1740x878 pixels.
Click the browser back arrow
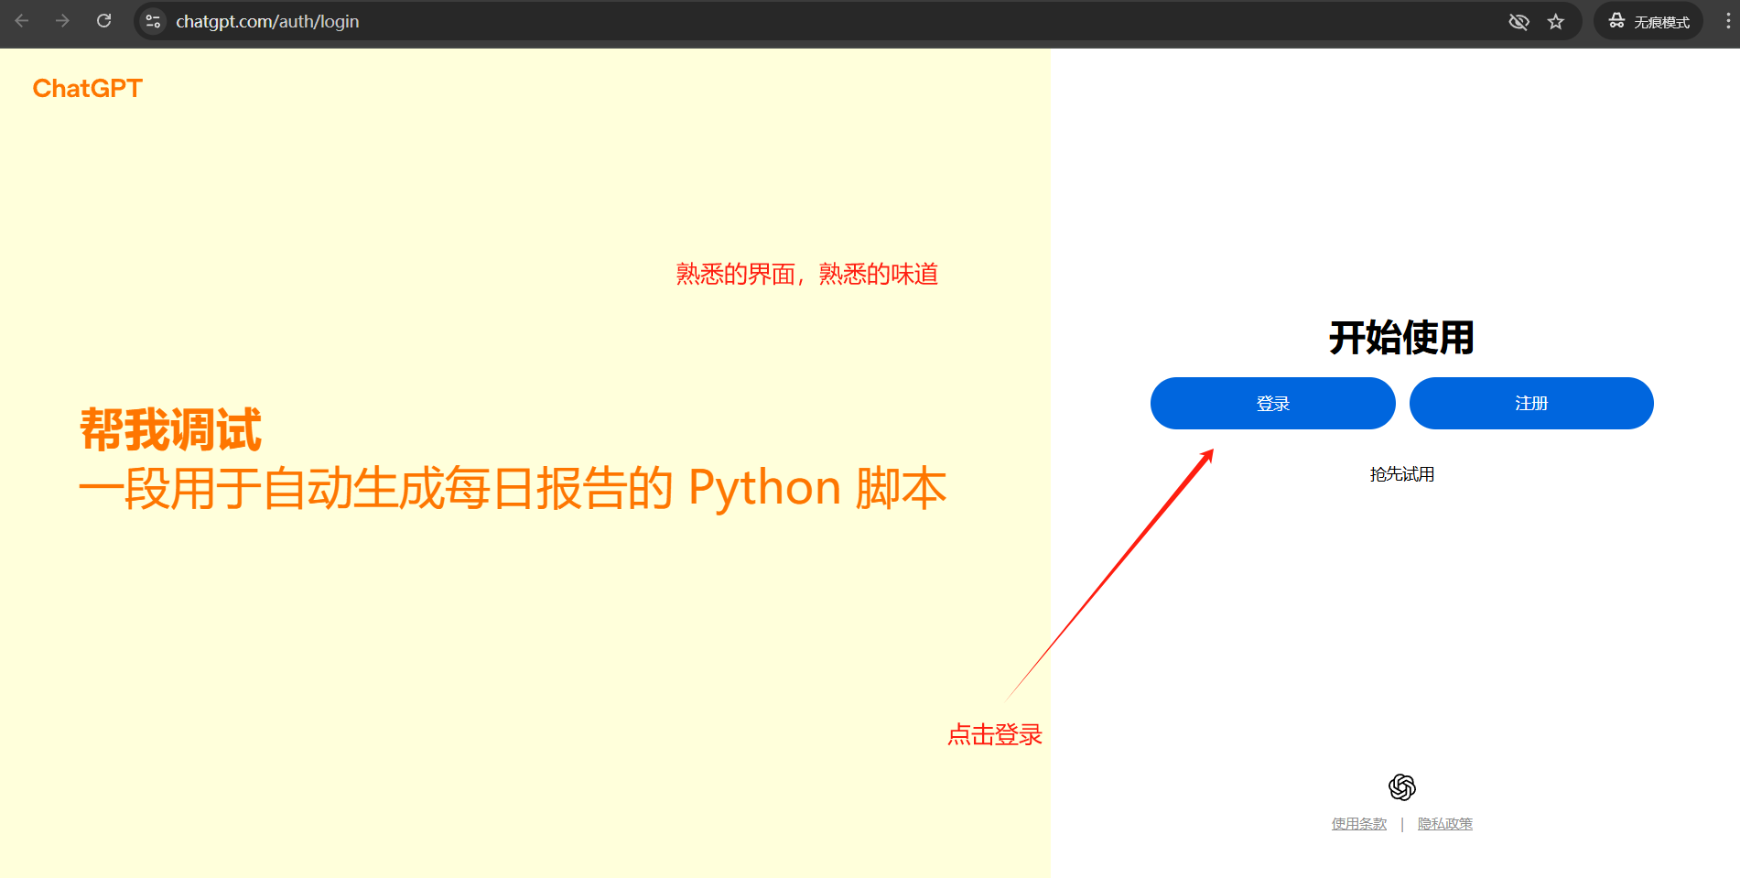point(22,21)
